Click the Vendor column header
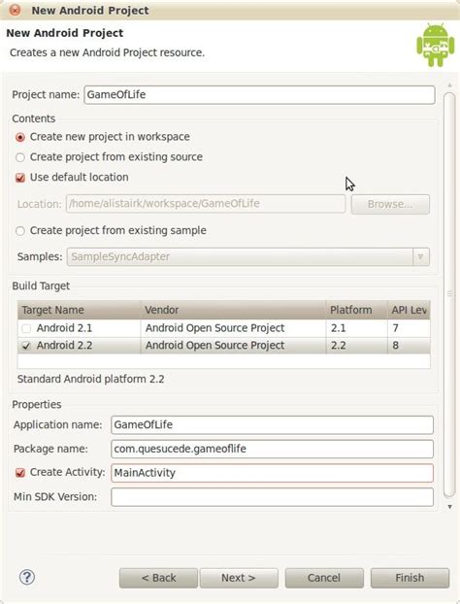 coord(233,310)
